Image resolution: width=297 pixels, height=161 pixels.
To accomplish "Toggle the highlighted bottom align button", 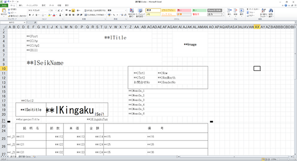I will (x=73, y=10).
